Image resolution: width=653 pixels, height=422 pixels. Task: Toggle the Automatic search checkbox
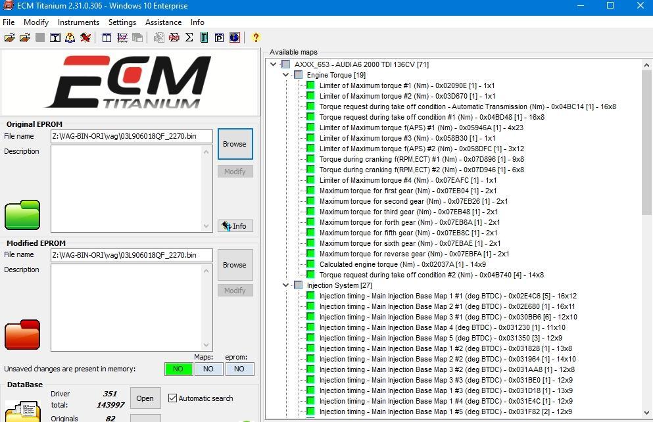(172, 398)
